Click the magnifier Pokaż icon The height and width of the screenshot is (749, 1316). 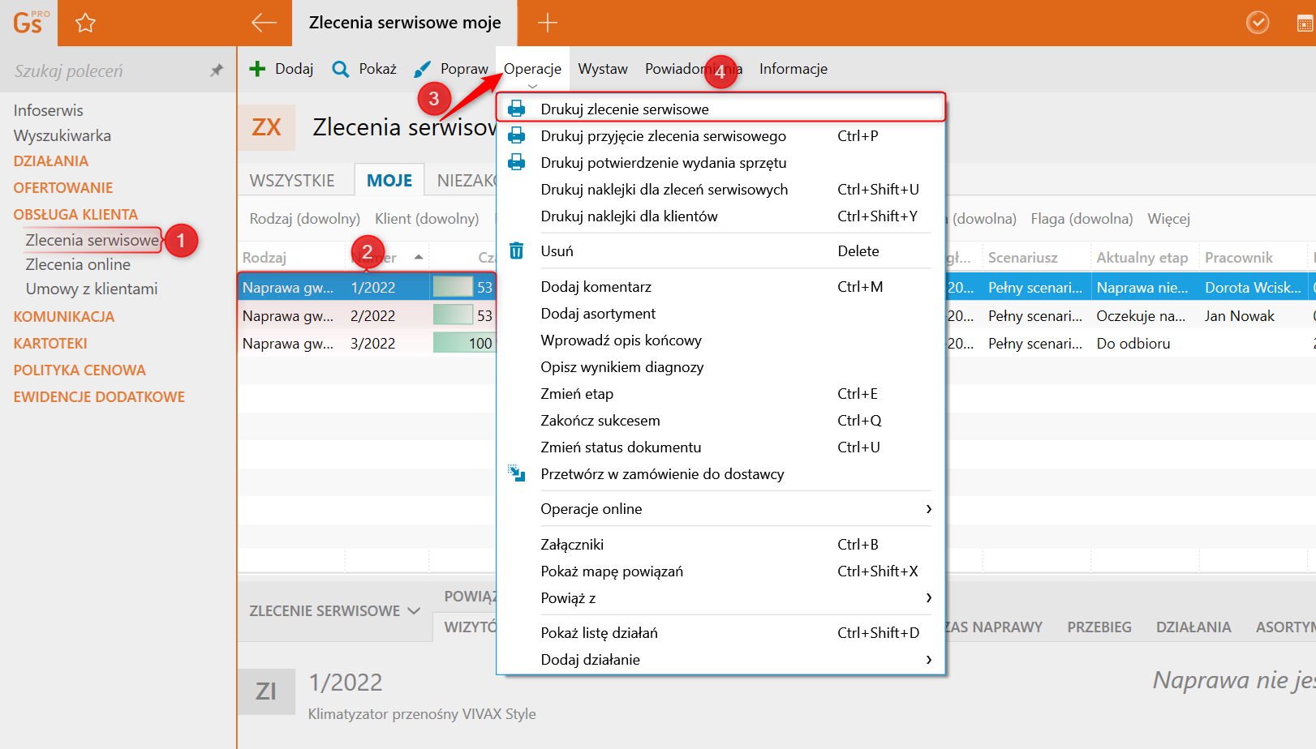[x=341, y=69]
